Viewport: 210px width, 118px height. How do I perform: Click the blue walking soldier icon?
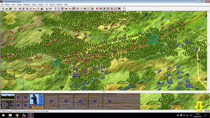pos(31,9)
